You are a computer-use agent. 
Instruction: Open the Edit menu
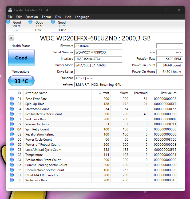coord(19,17)
